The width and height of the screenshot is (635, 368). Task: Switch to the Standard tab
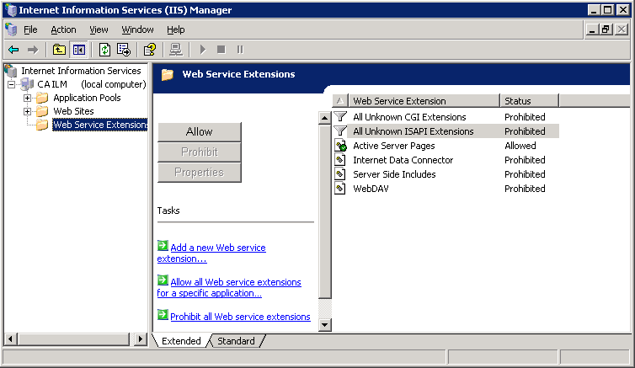click(236, 341)
